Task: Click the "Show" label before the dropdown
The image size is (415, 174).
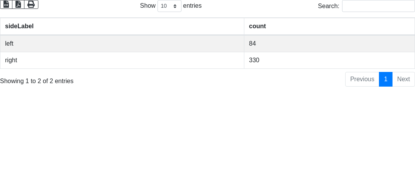Action: tap(147, 6)
